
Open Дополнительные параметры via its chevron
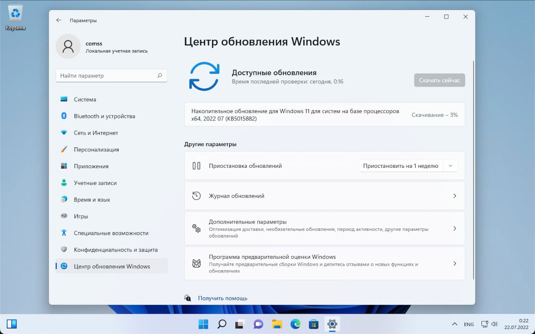tap(455, 228)
